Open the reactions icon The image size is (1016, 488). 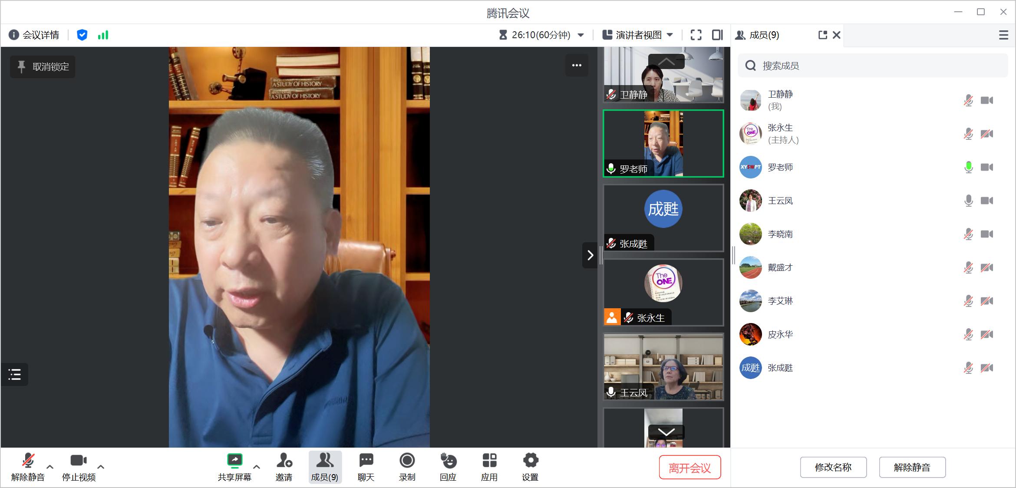click(448, 461)
